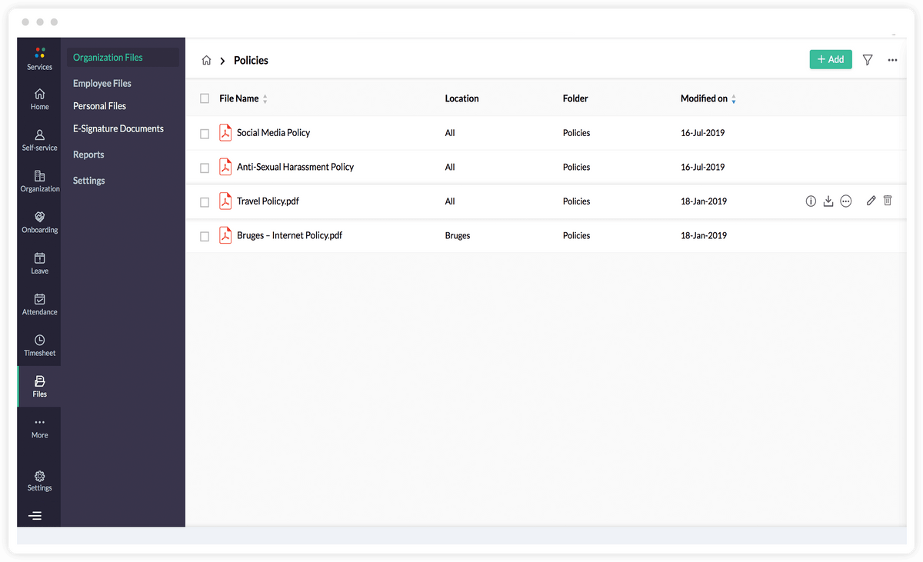
Task: Select all files via the header checkbox
Action: [x=205, y=98]
